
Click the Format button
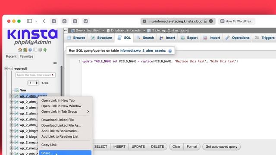[x=192, y=146]
